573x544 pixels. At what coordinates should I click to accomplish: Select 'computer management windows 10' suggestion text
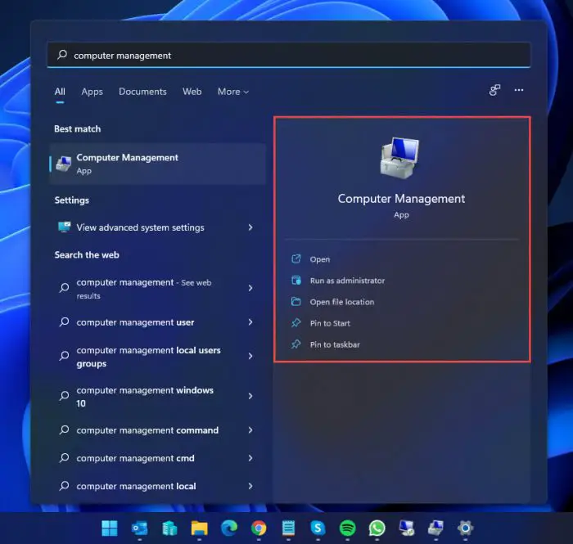tap(145, 397)
